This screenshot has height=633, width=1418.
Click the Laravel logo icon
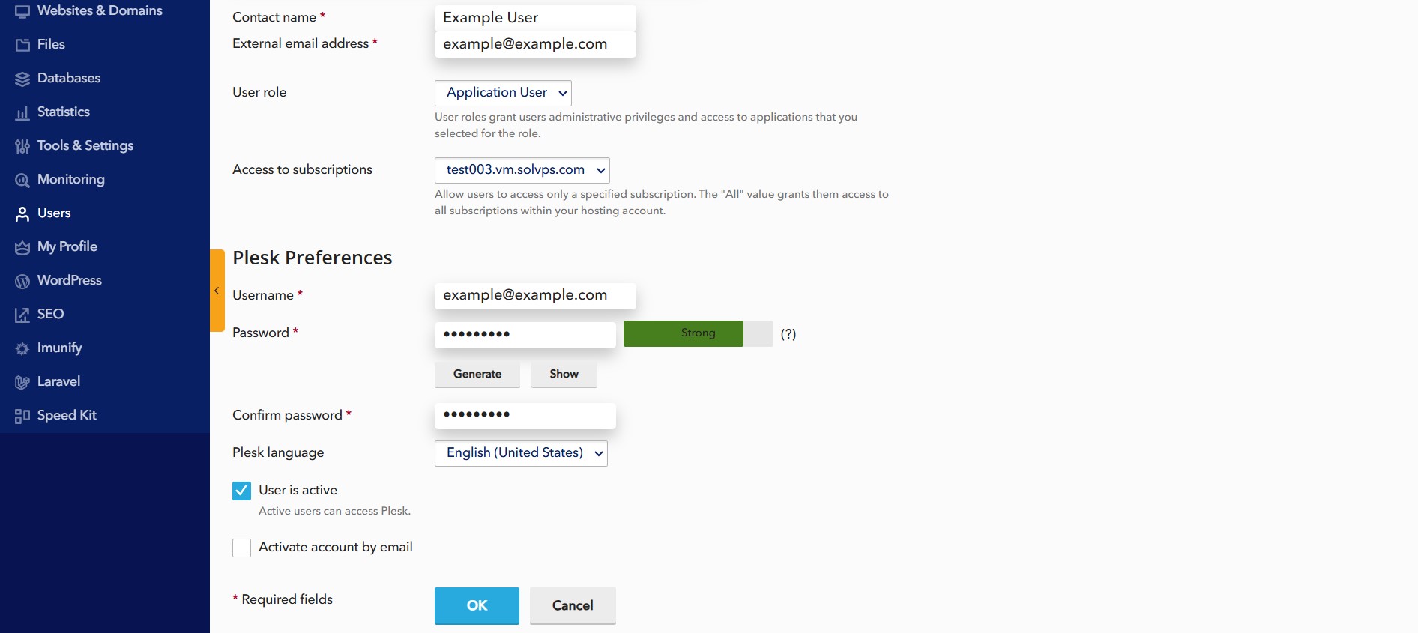22,382
